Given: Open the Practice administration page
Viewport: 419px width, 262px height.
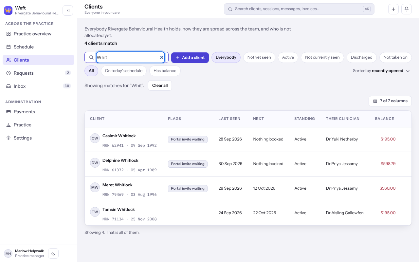Looking at the screenshot, I should [39, 125].
